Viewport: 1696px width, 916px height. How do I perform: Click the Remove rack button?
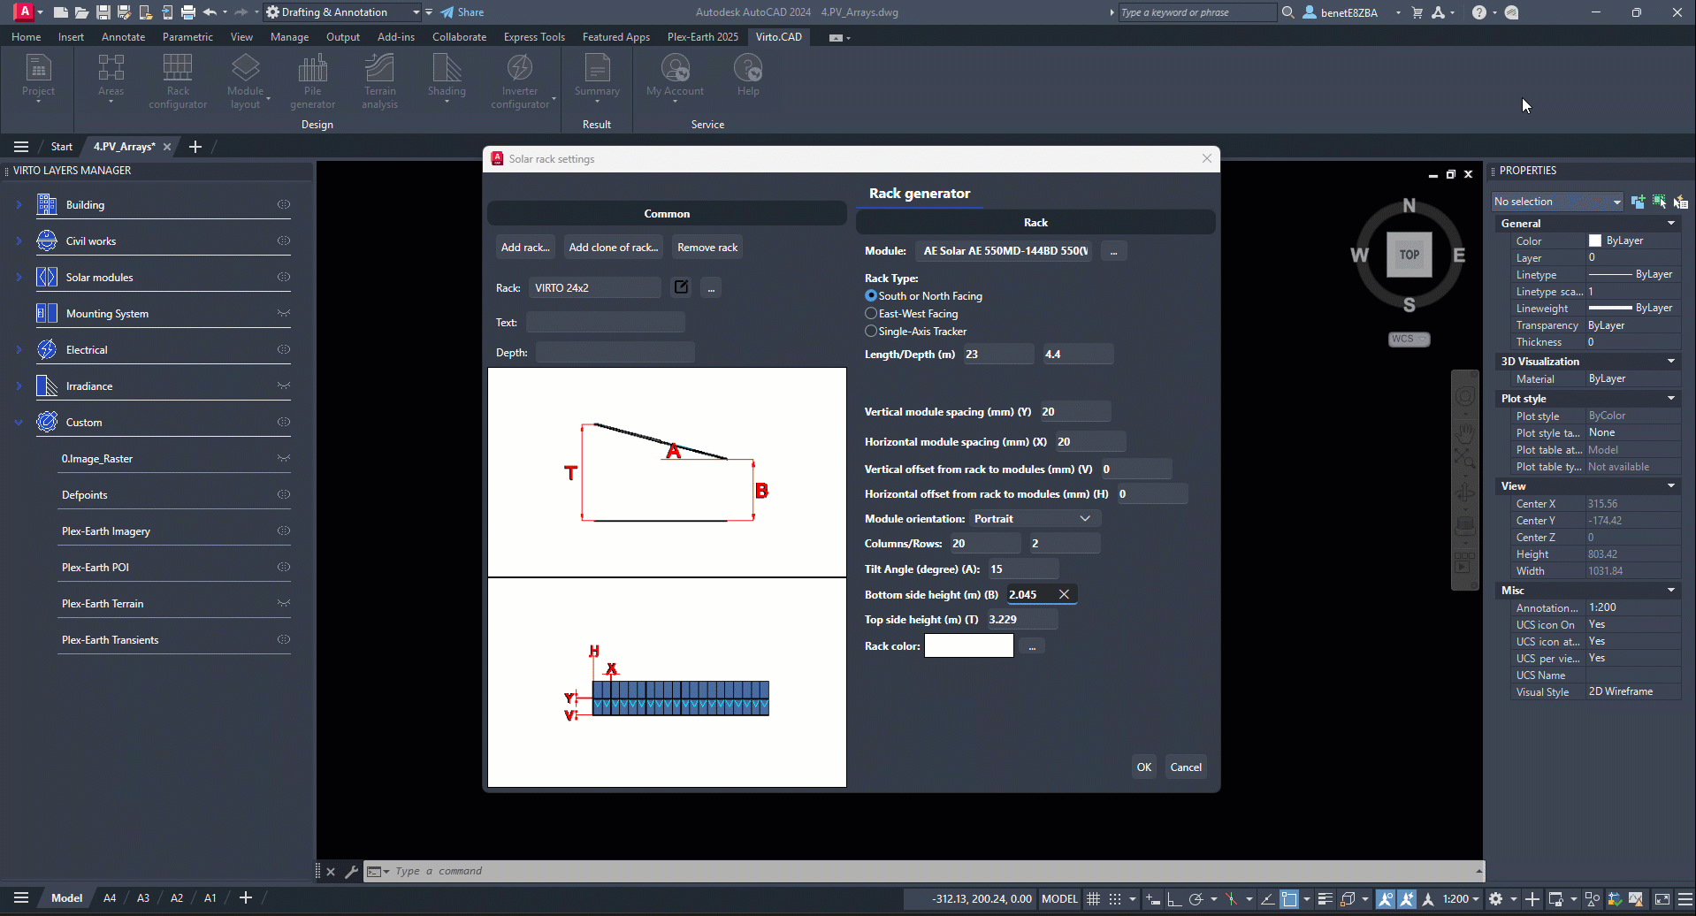(x=707, y=248)
